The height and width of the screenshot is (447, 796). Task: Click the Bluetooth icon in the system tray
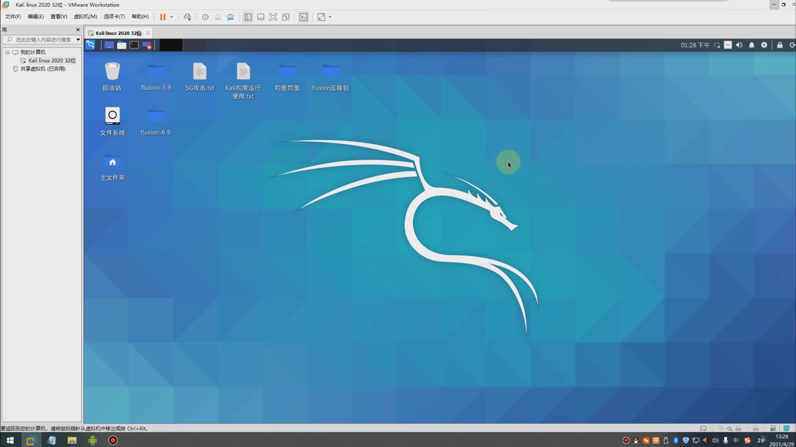point(676,440)
